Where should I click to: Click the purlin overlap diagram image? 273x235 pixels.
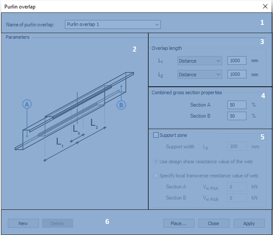point(74,117)
